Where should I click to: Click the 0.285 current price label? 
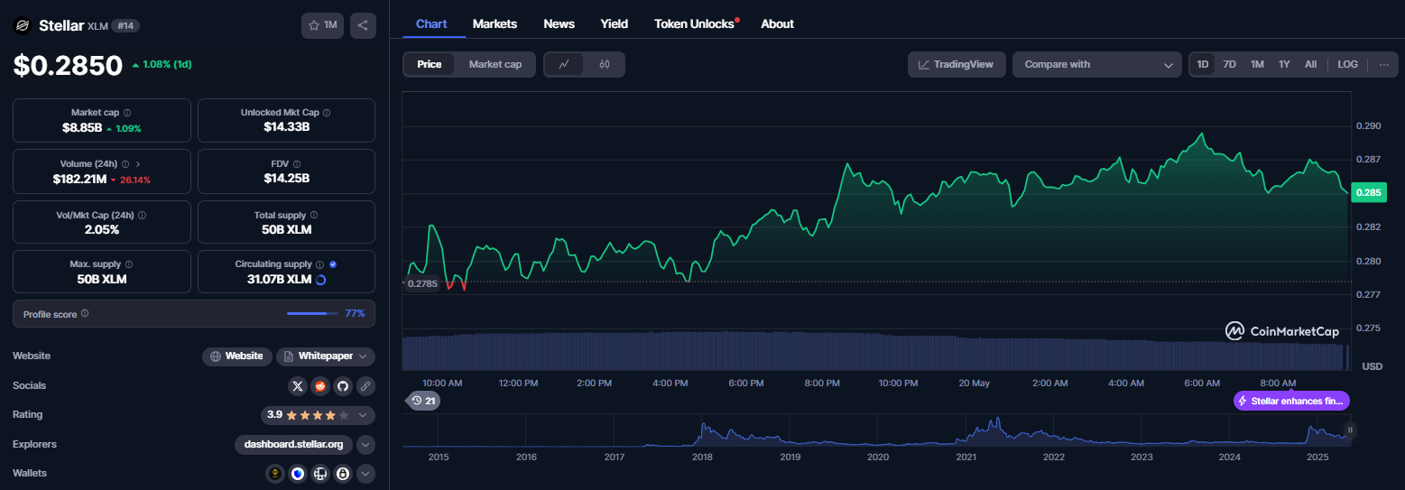(x=1369, y=192)
